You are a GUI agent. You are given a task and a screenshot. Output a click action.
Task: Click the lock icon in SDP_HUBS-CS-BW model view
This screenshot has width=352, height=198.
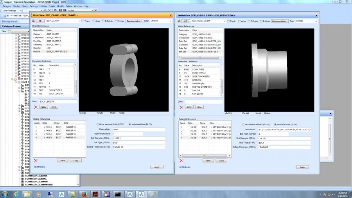coord(179,21)
